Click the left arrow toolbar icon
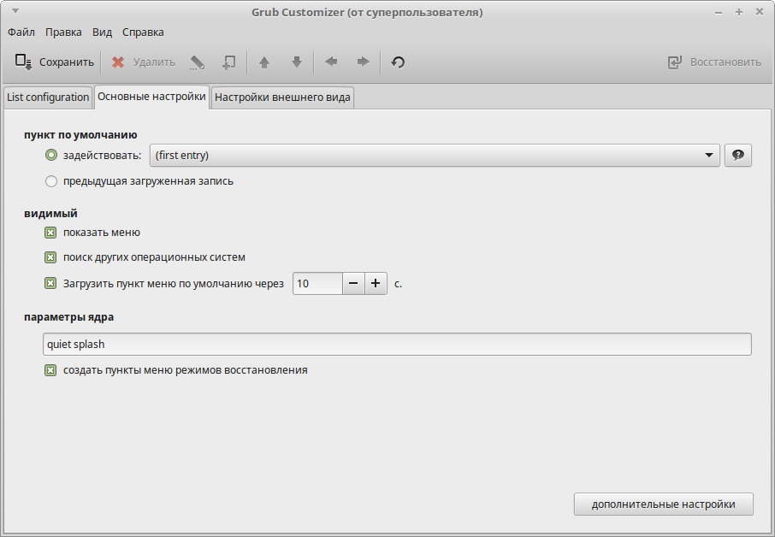The width and height of the screenshot is (775, 537). (331, 62)
